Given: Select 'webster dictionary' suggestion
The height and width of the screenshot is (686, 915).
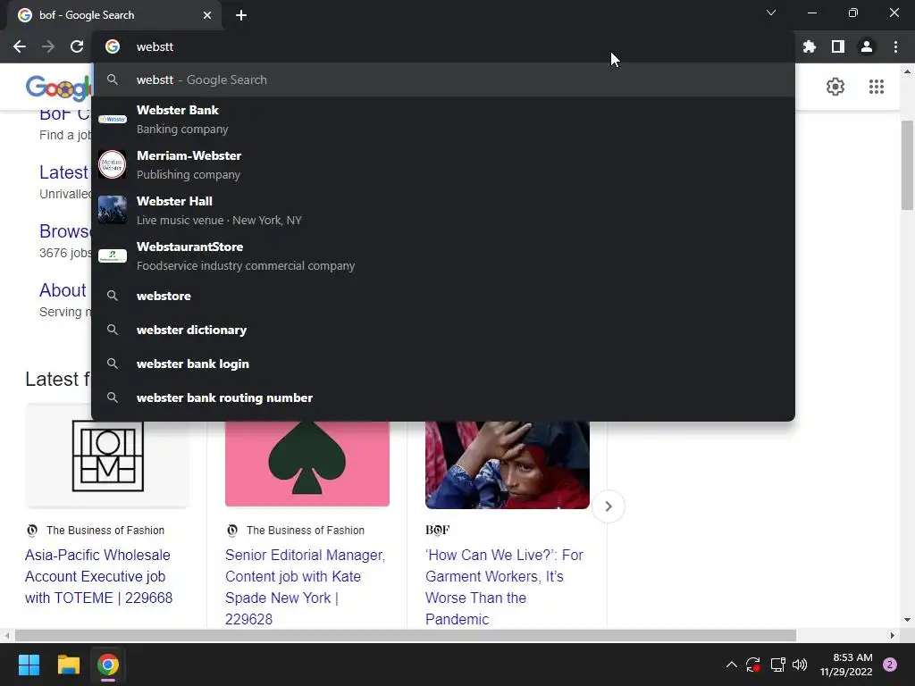Looking at the screenshot, I should point(443,330).
